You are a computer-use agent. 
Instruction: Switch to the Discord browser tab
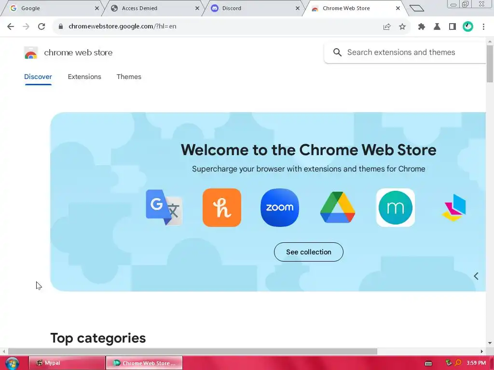252,8
